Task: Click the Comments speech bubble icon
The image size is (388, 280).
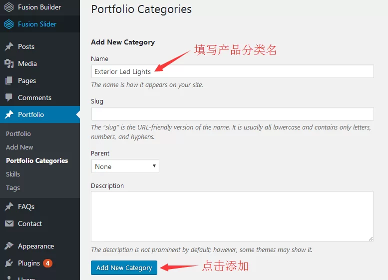Action: click(x=8, y=97)
